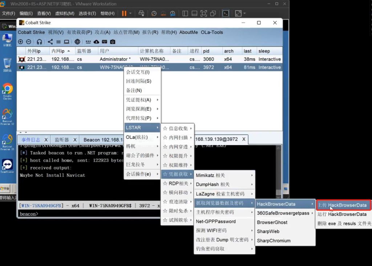This screenshot has width=372, height=266.
Task: Expand the 360SafeBrowsergetpass submenu
Action: [285, 213]
